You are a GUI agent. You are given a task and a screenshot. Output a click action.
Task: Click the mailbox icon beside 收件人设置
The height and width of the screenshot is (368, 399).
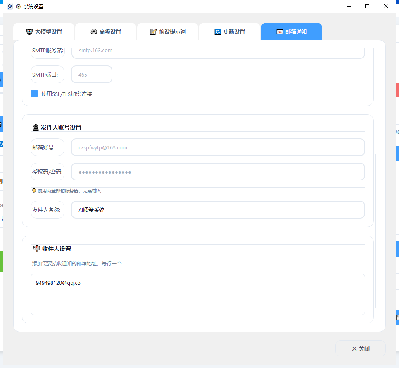36,249
